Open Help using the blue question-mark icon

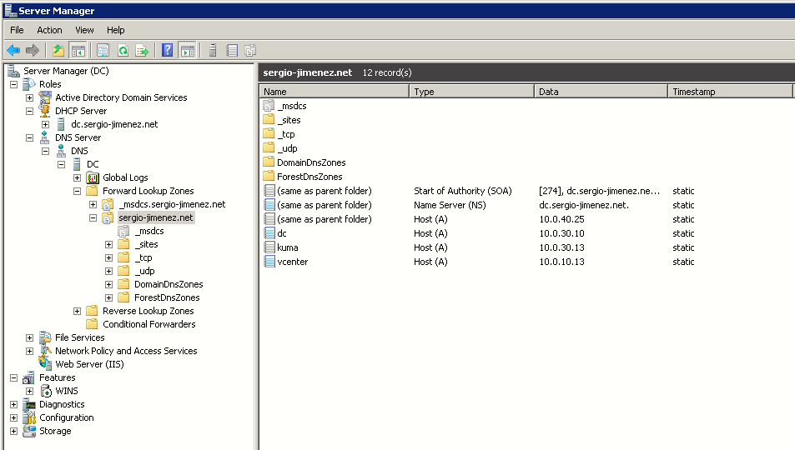[x=168, y=50]
